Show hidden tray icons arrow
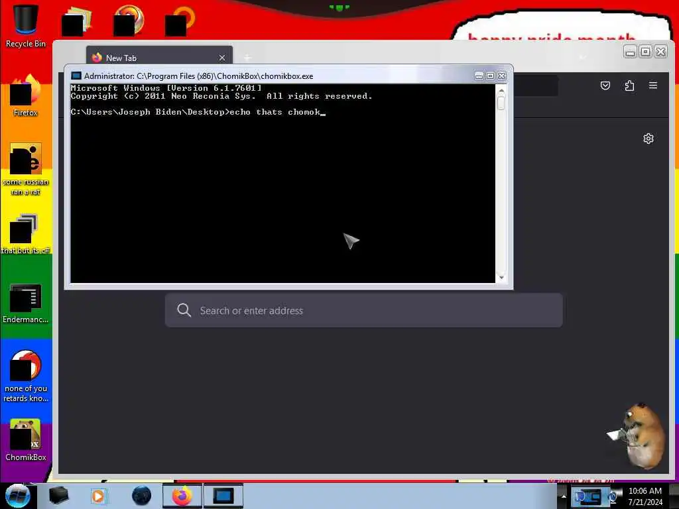The image size is (679, 509). click(564, 496)
